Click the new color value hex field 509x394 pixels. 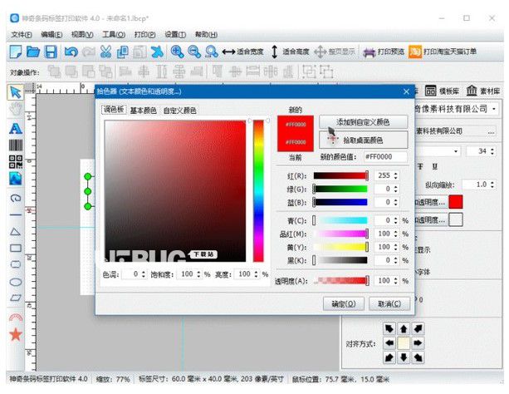tap(385, 157)
